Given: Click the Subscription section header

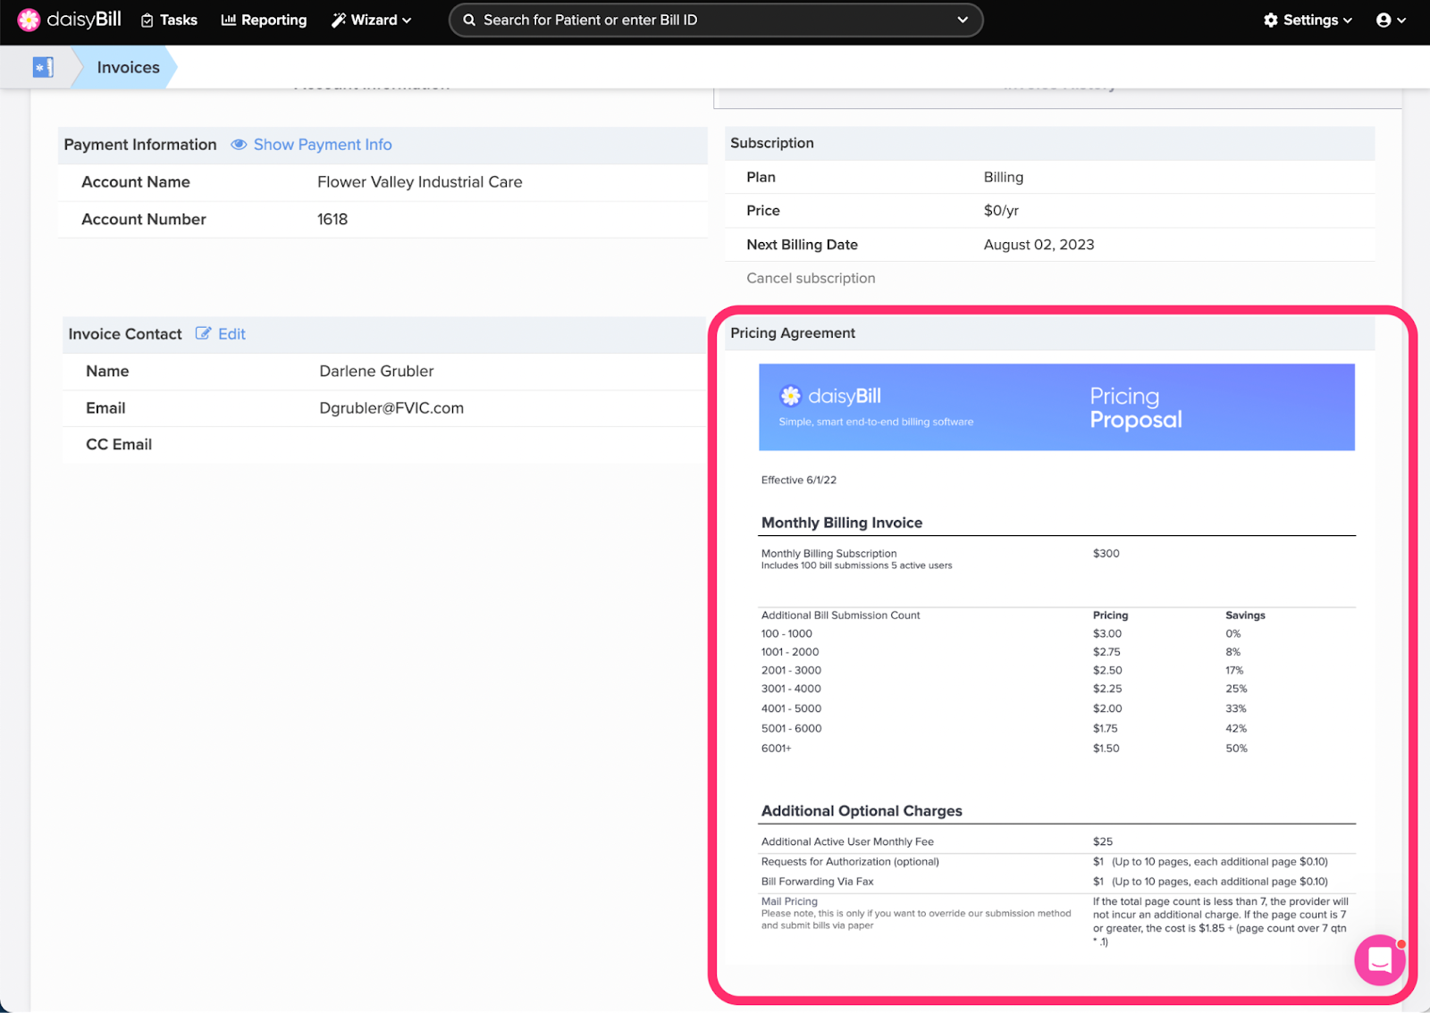Looking at the screenshot, I should [1049, 143].
